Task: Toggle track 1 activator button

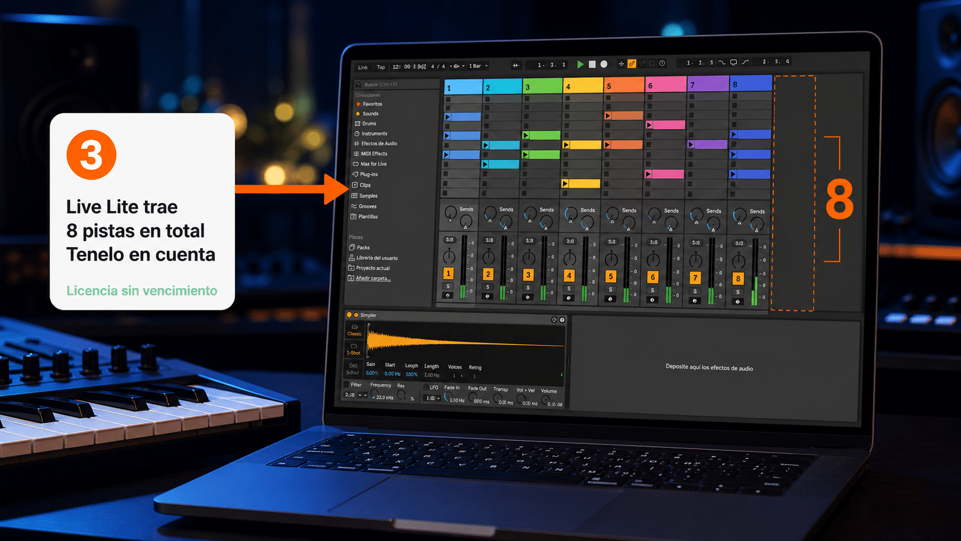Action: click(448, 274)
